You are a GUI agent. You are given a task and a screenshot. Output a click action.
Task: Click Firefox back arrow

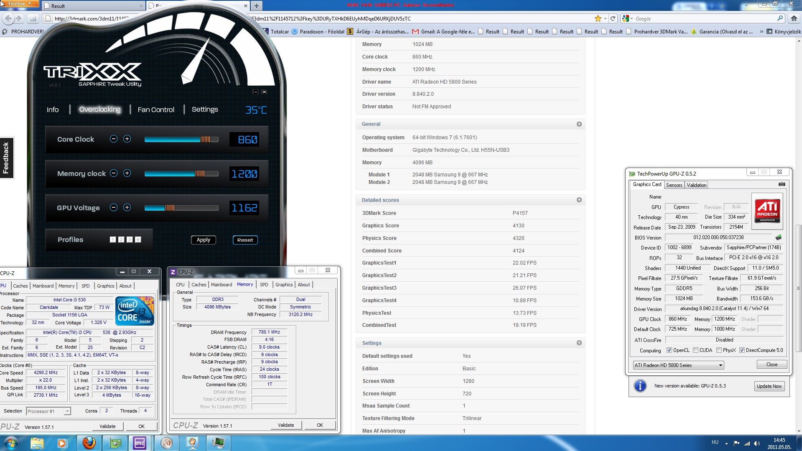coord(8,18)
